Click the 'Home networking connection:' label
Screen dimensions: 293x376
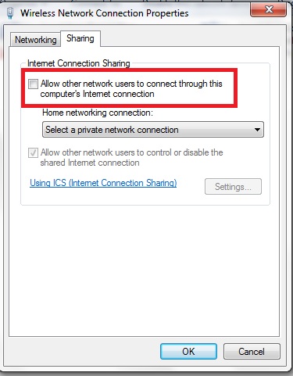pyautogui.click(x=98, y=113)
